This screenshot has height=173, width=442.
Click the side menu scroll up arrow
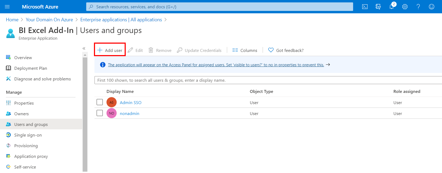tap(85, 55)
